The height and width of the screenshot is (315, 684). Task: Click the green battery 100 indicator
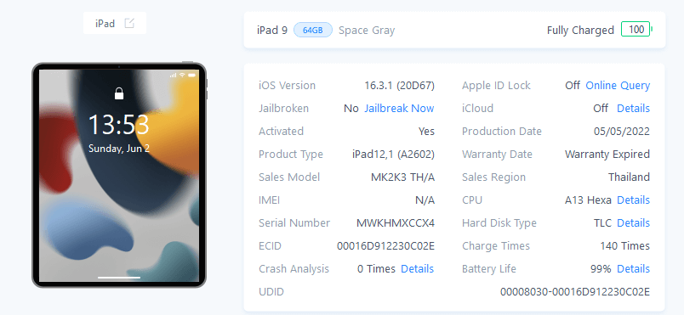coord(636,29)
